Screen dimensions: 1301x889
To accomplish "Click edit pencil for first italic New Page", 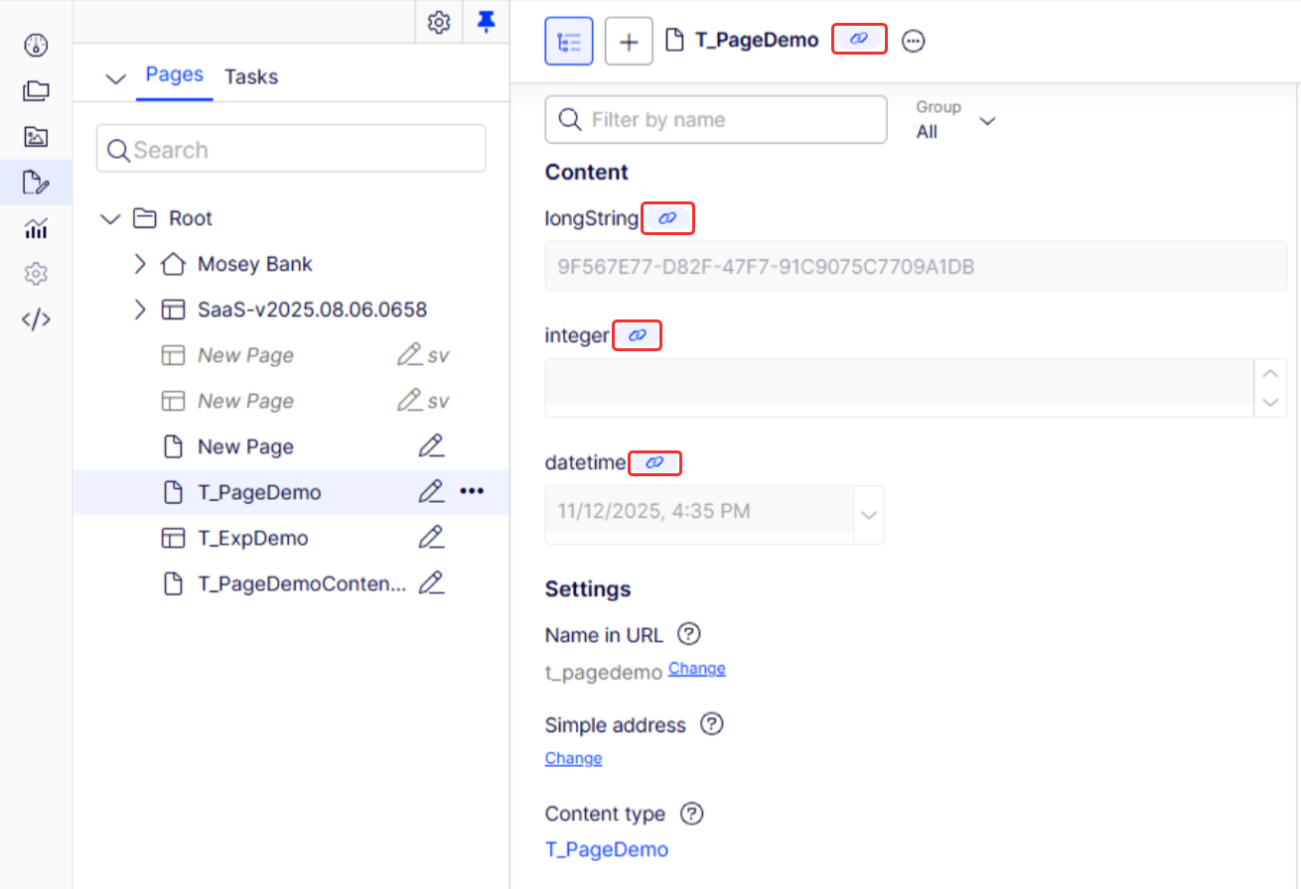I will (409, 354).
